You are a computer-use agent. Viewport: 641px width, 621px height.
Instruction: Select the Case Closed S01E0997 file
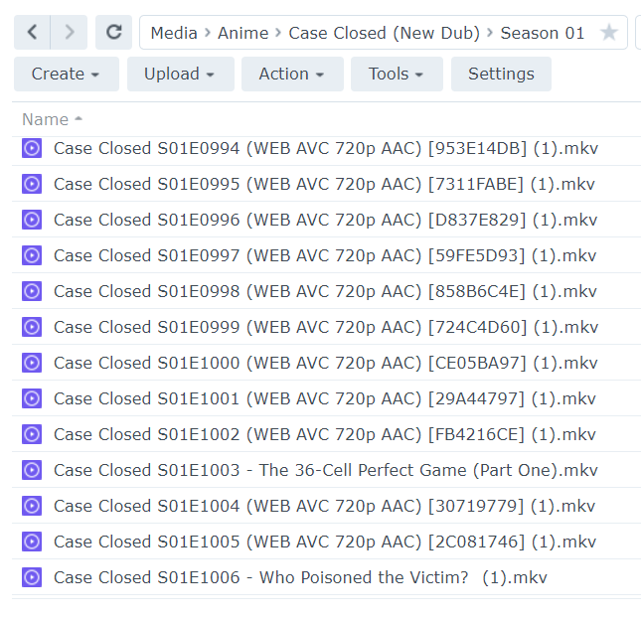(x=326, y=255)
